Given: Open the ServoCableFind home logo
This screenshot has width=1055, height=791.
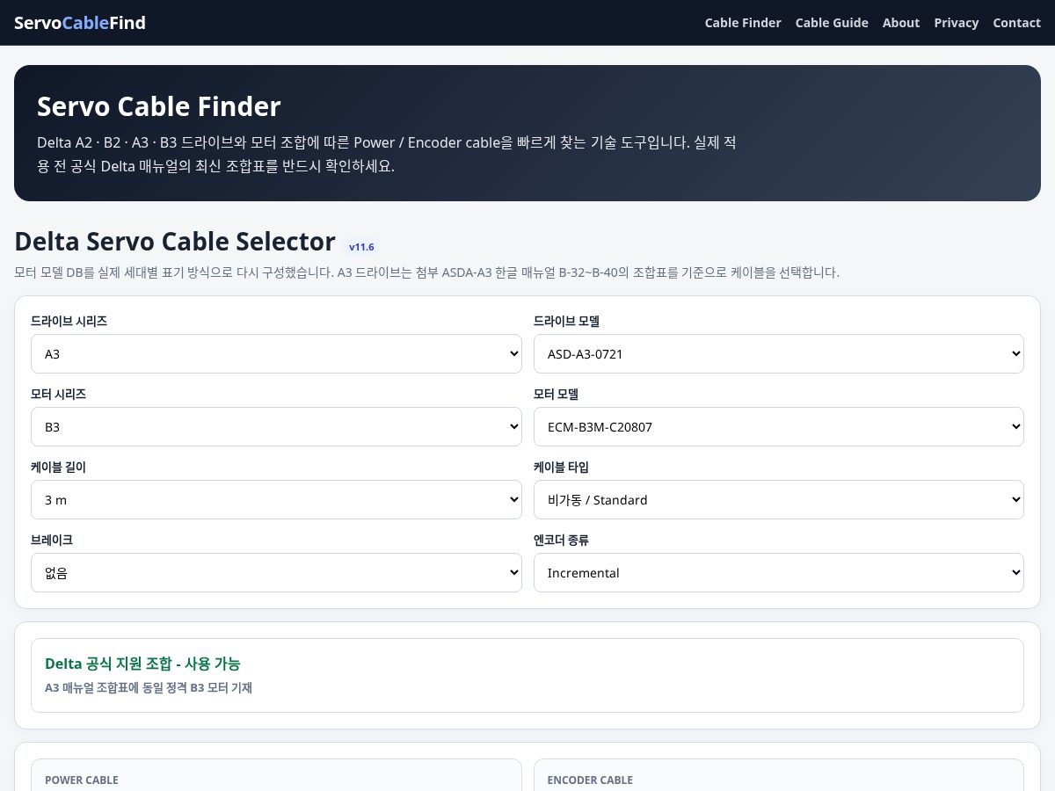Looking at the screenshot, I should pyautogui.click(x=80, y=23).
